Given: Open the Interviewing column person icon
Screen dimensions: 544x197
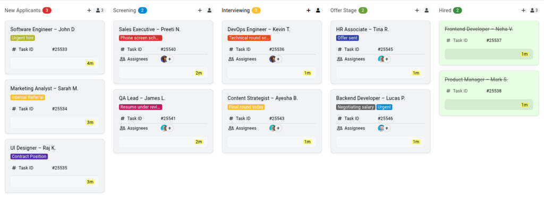Looking at the screenshot, I should point(318,11).
